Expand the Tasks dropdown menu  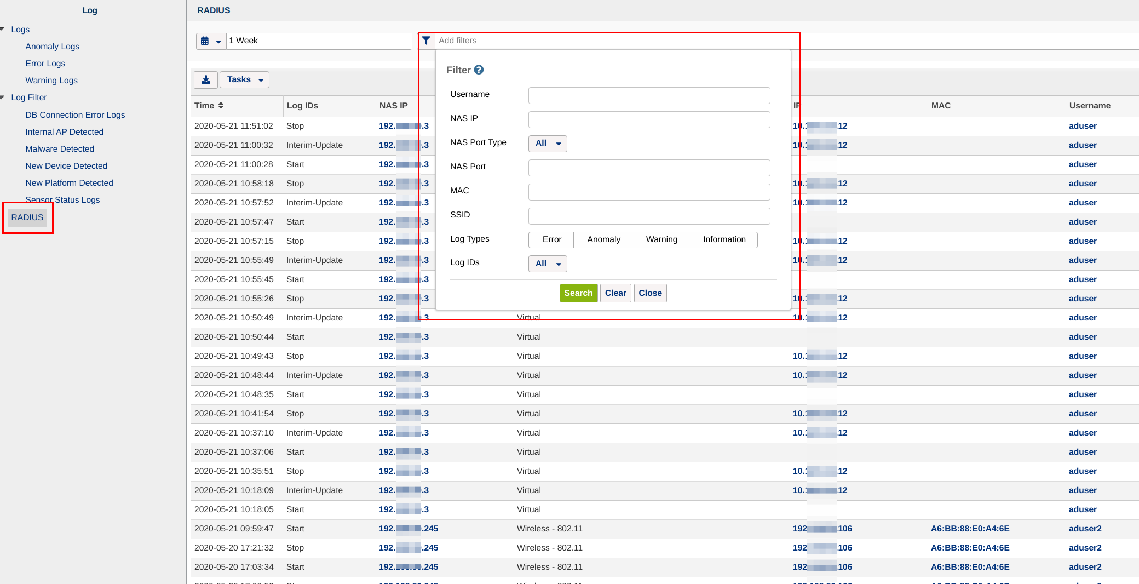[245, 80]
